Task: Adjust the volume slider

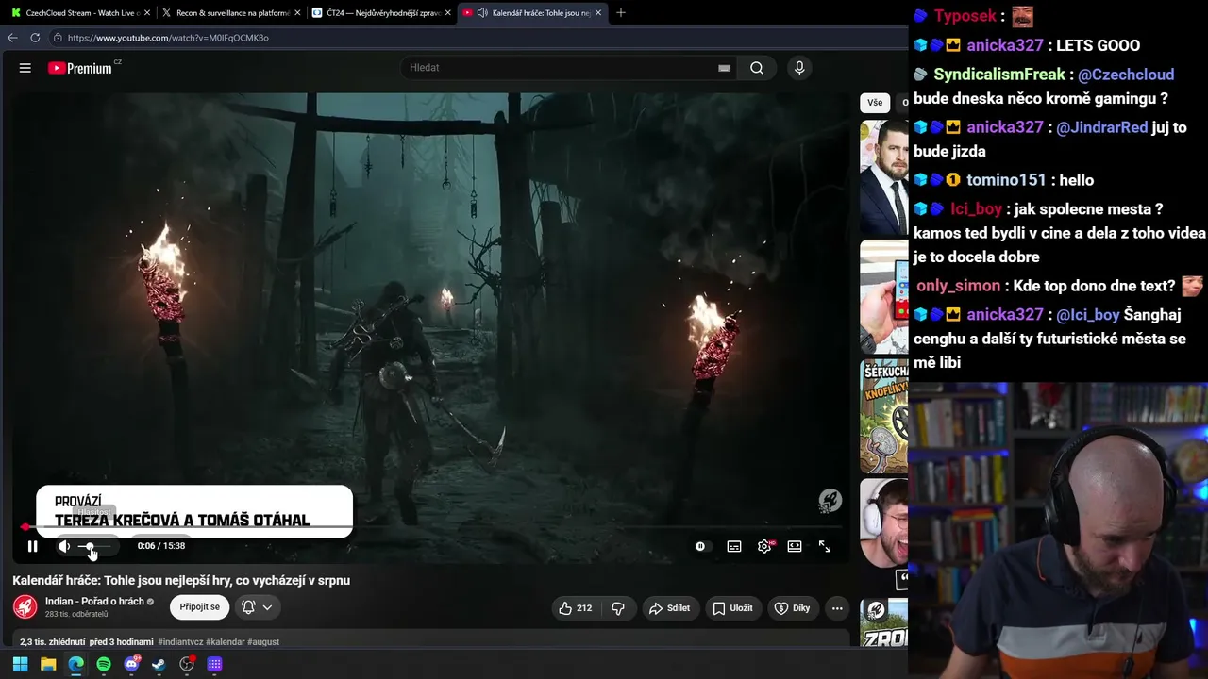Action: coord(94,546)
